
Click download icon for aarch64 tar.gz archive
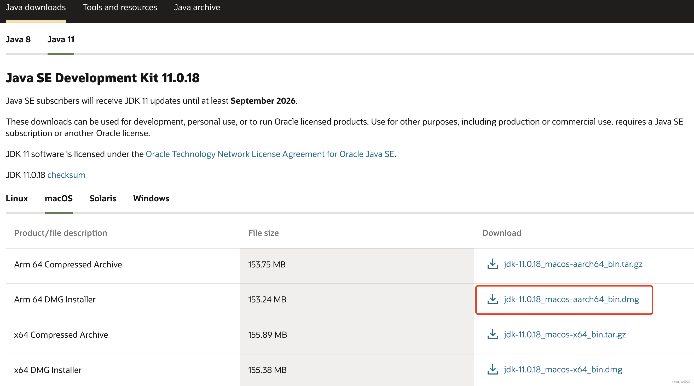[493, 264]
